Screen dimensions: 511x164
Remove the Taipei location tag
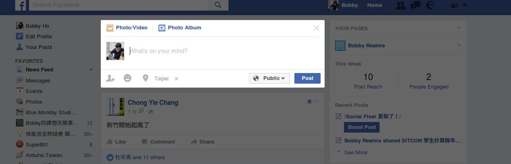[176, 79]
